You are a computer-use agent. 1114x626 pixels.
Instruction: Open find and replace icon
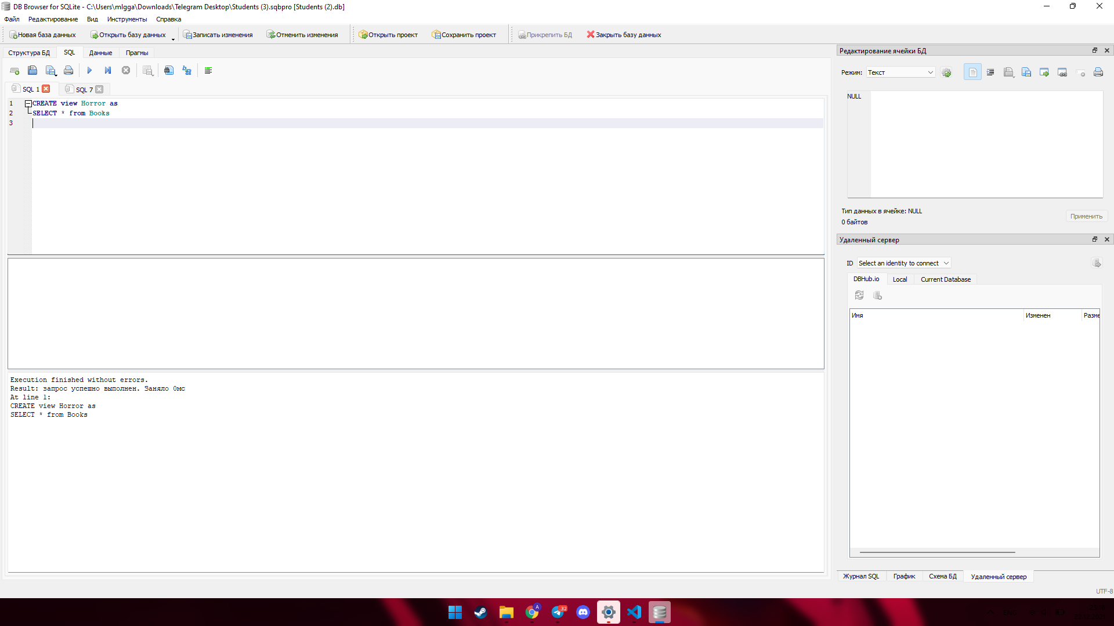(187, 71)
